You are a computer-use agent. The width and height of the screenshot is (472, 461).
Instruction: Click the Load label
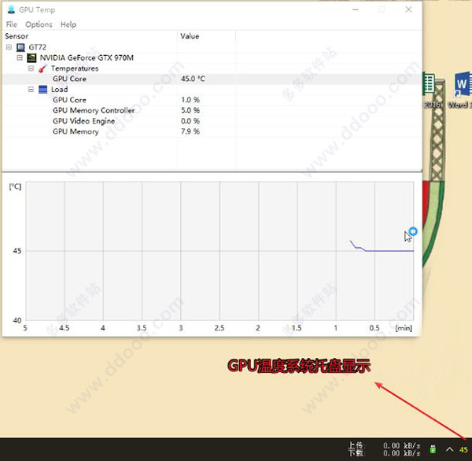point(59,90)
